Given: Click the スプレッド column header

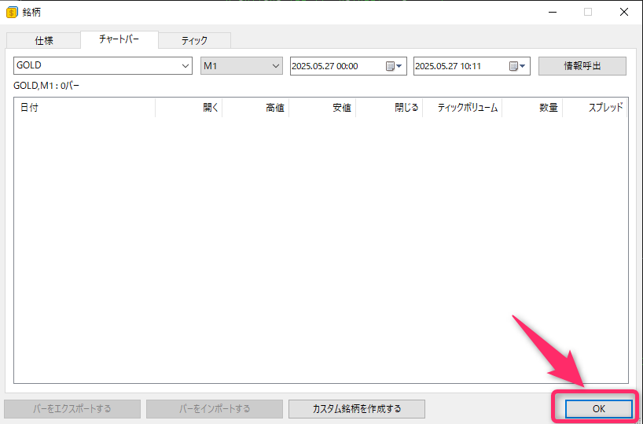Looking at the screenshot, I should click(594, 108).
